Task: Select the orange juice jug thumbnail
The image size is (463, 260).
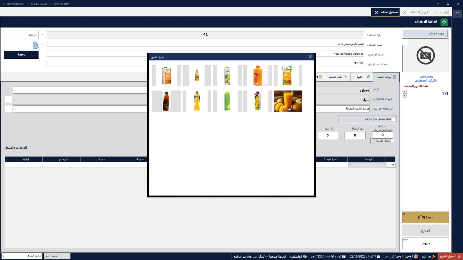Action: pyautogui.click(x=257, y=75)
